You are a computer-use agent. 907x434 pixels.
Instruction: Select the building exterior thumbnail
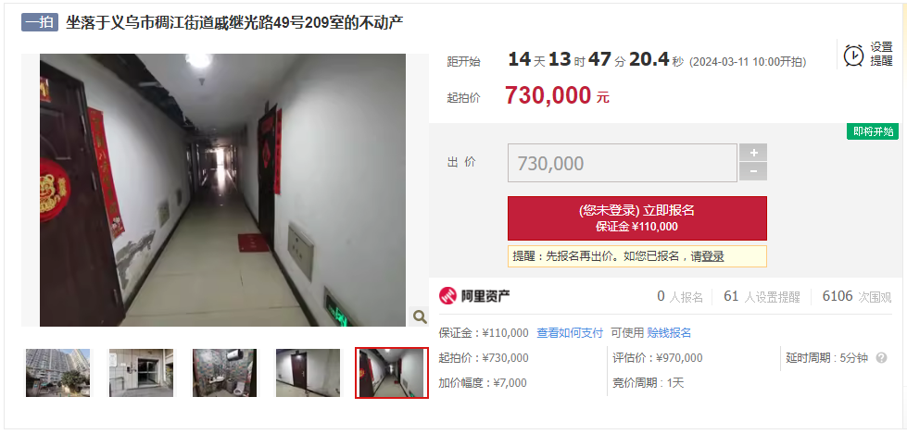(x=57, y=373)
